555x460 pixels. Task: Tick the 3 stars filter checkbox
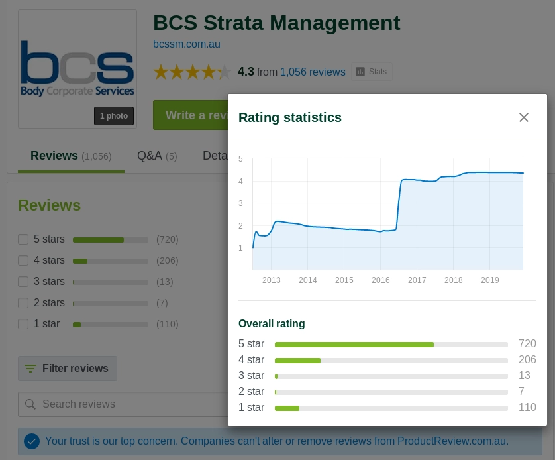[x=23, y=282]
